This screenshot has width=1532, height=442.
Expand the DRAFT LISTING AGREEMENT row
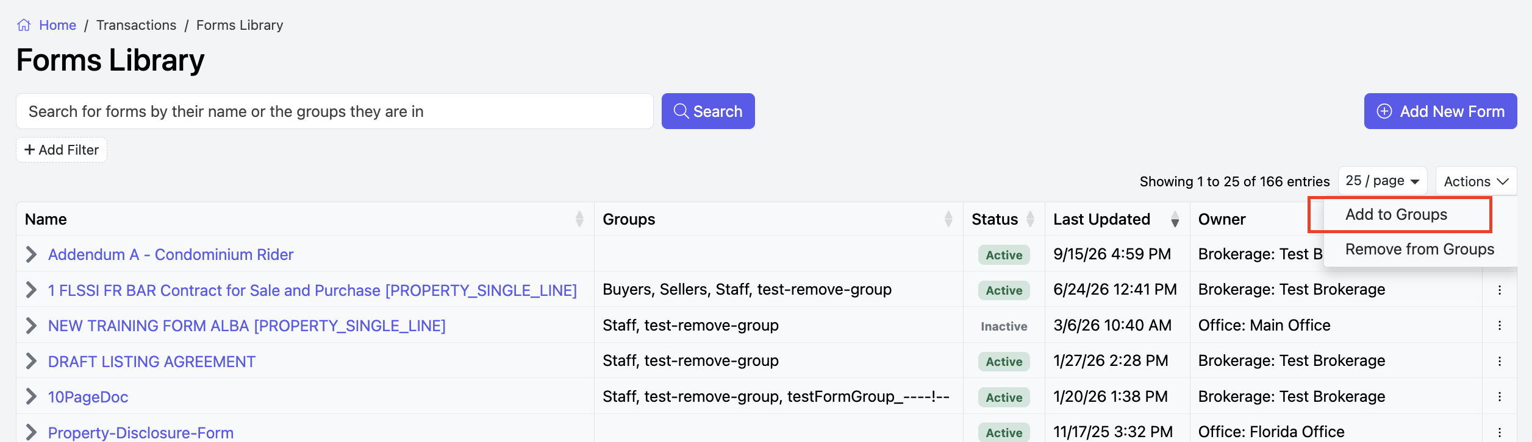31,361
